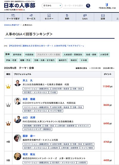Open the セミナー navigation icon

point(49,15)
